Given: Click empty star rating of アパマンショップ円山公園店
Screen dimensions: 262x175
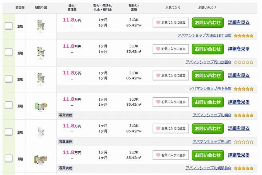Looking at the screenshot, I should tap(244, 62).
